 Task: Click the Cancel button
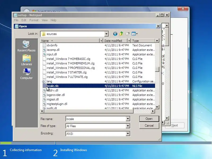click(149, 126)
